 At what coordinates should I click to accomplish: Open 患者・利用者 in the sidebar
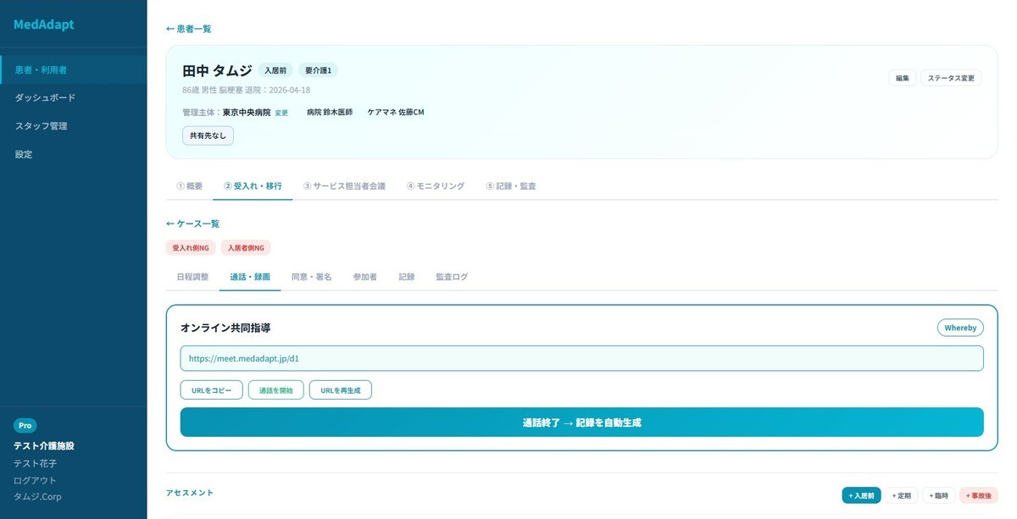tap(73, 69)
